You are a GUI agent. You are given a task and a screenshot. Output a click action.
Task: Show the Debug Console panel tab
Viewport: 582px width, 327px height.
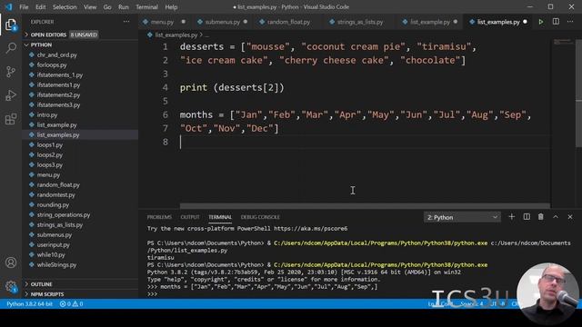260,217
